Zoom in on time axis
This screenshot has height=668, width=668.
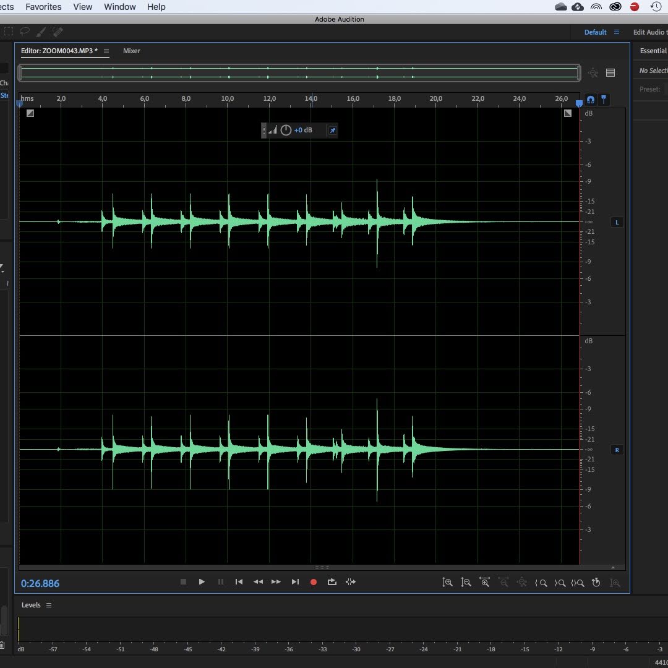click(x=485, y=583)
